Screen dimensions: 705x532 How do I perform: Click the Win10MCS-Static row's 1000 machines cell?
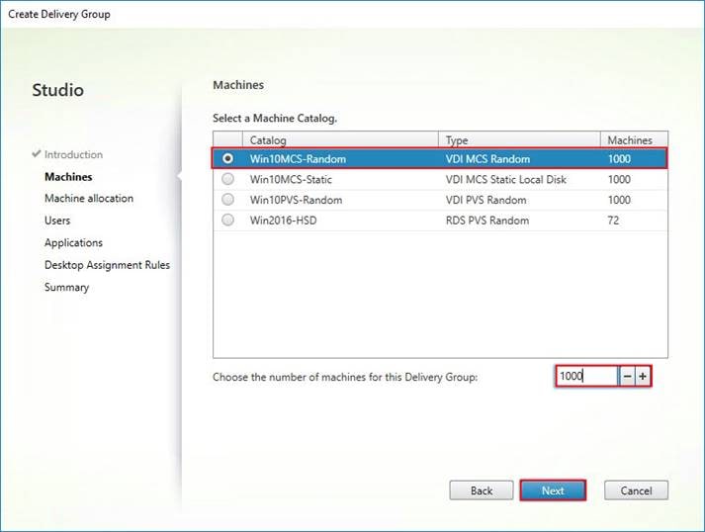[x=619, y=179]
